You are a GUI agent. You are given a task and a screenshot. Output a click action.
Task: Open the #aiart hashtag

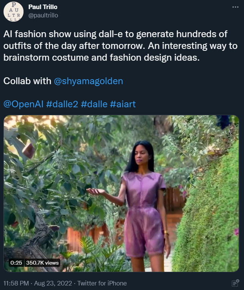click(123, 104)
